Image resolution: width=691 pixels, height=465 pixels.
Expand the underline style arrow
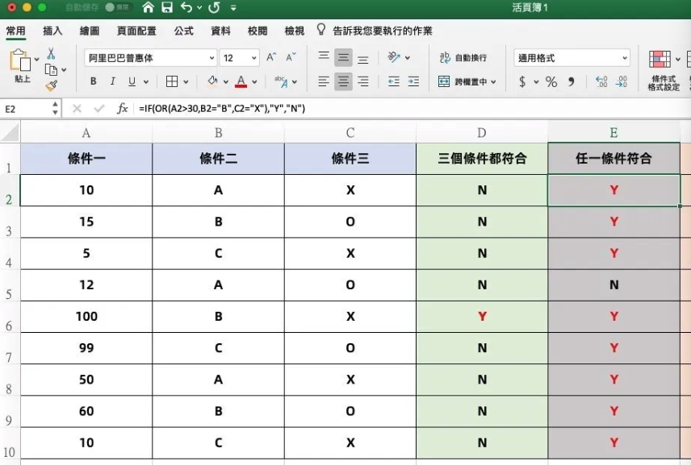click(146, 82)
